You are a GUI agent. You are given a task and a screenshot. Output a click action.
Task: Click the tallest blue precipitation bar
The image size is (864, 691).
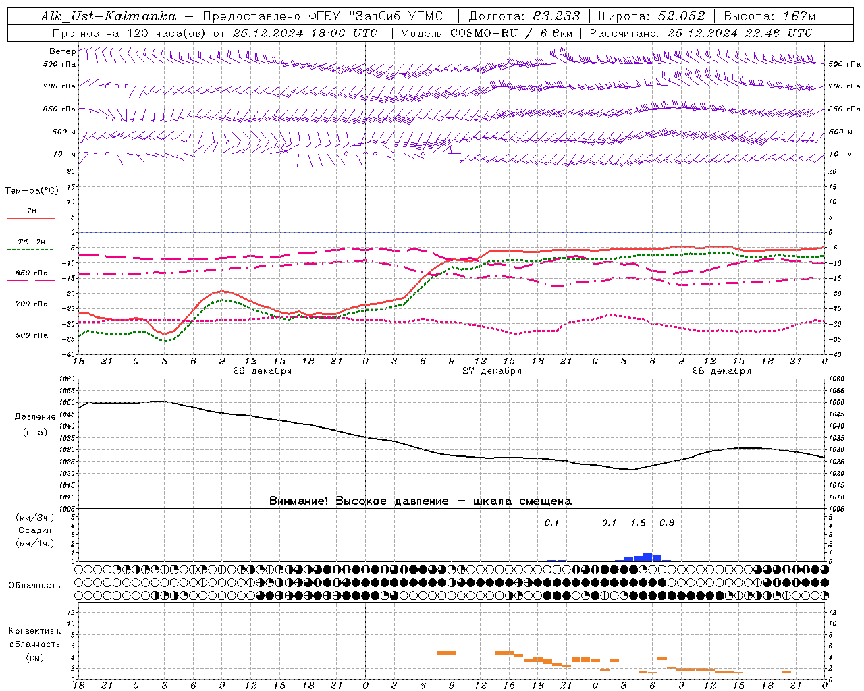click(648, 557)
